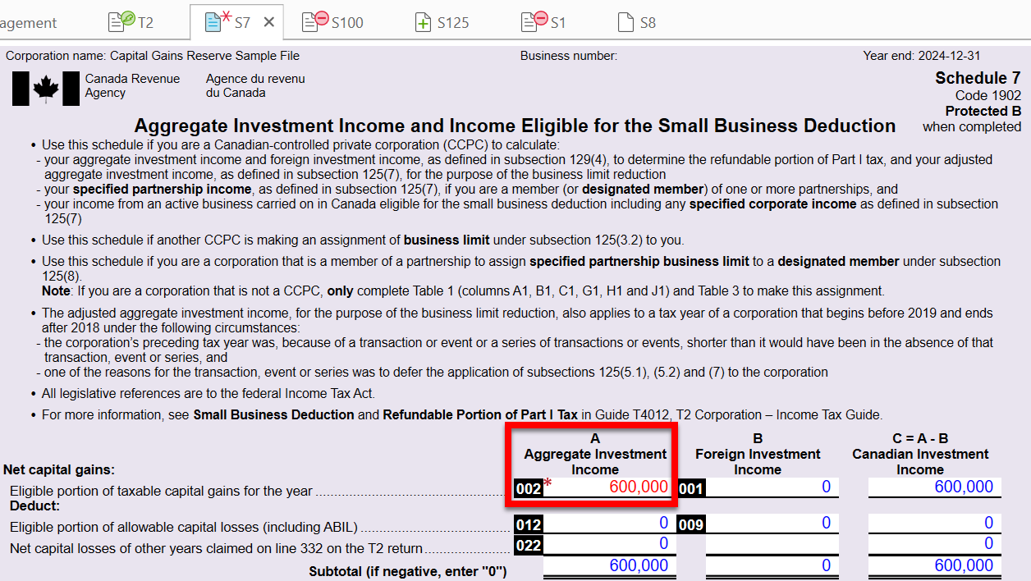1031x581 pixels.
Task: Click C column net capital losses value
Action: [935, 544]
